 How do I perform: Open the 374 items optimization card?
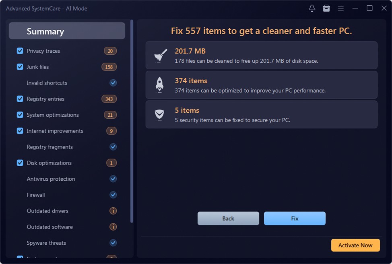262,85
